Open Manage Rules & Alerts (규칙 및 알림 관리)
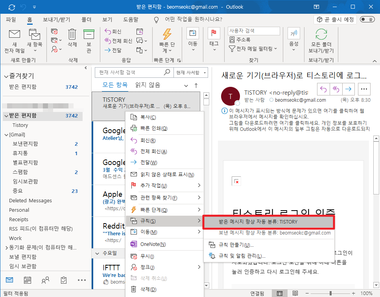Image resolution: width=380 pixels, height=297 pixels. coord(269,256)
